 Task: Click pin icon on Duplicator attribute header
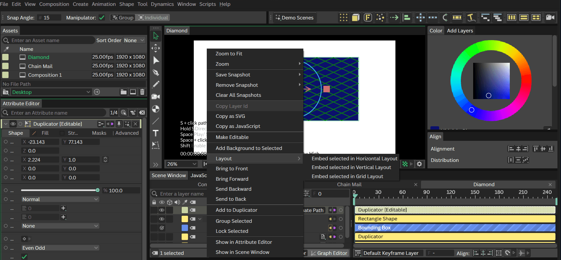coord(119,124)
